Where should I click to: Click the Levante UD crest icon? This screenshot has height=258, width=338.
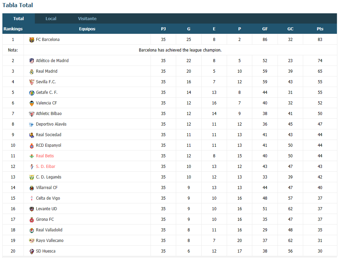(32, 209)
